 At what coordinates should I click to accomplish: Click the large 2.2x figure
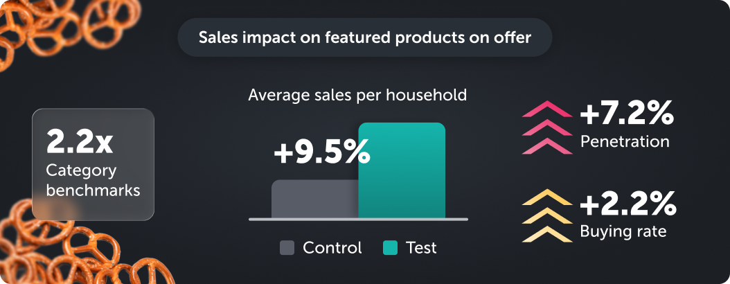[x=80, y=142]
